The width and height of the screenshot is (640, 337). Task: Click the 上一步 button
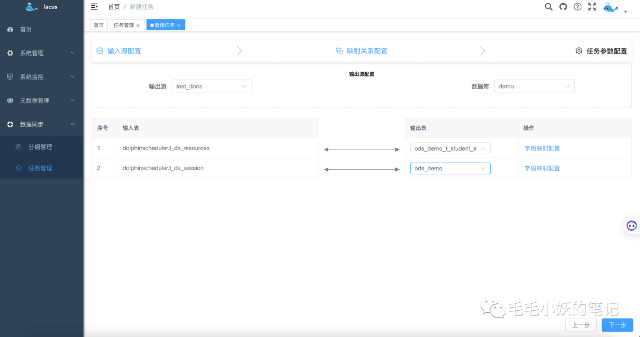point(581,325)
